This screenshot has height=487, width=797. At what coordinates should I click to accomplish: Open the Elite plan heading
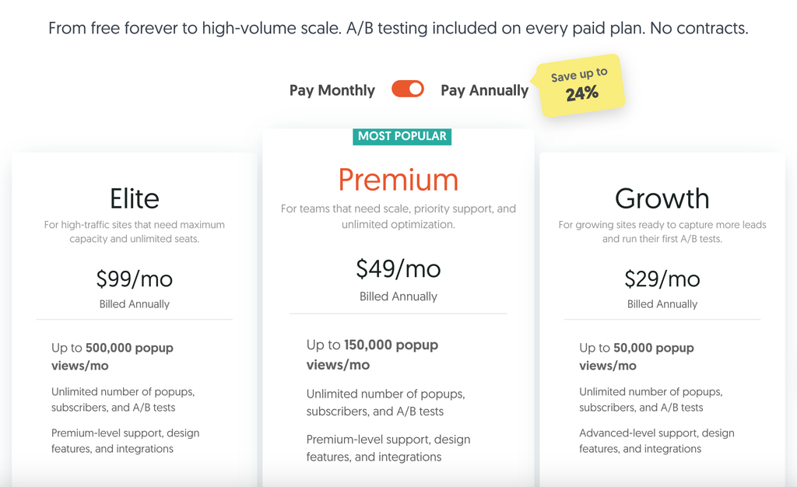[135, 198]
